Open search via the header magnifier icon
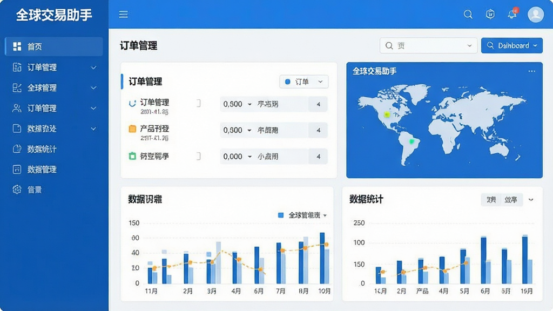553x311 pixels. (x=468, y=14)
